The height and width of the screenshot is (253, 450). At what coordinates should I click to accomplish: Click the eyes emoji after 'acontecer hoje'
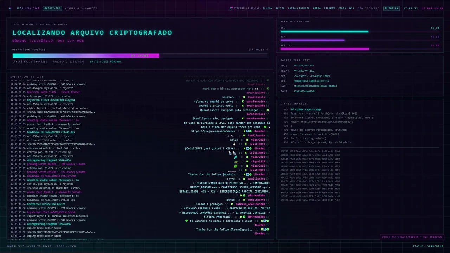tap(257, 89)
